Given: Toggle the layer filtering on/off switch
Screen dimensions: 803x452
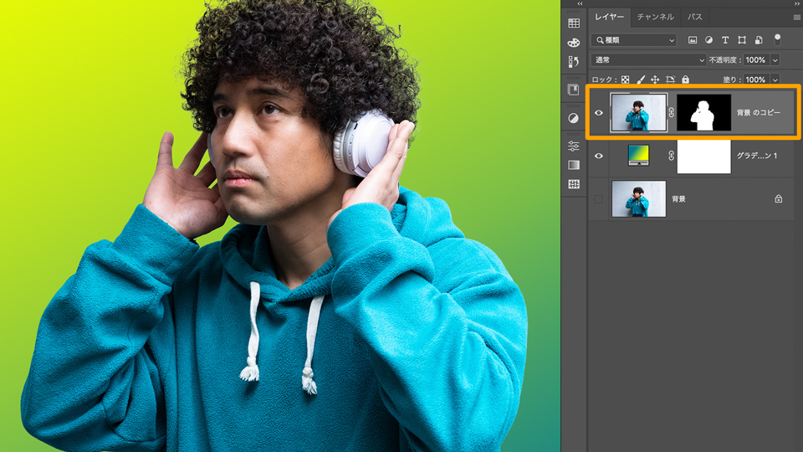Looking at the screenshot, I should point(777,39).
